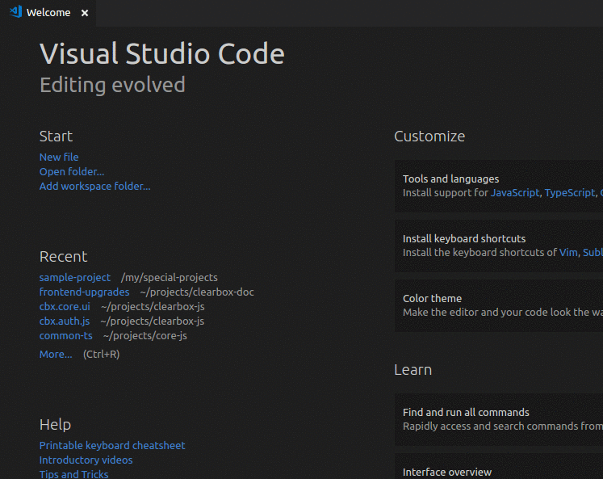Select the Welcome tab
This screenshot has width=603, height=479.
48,13
